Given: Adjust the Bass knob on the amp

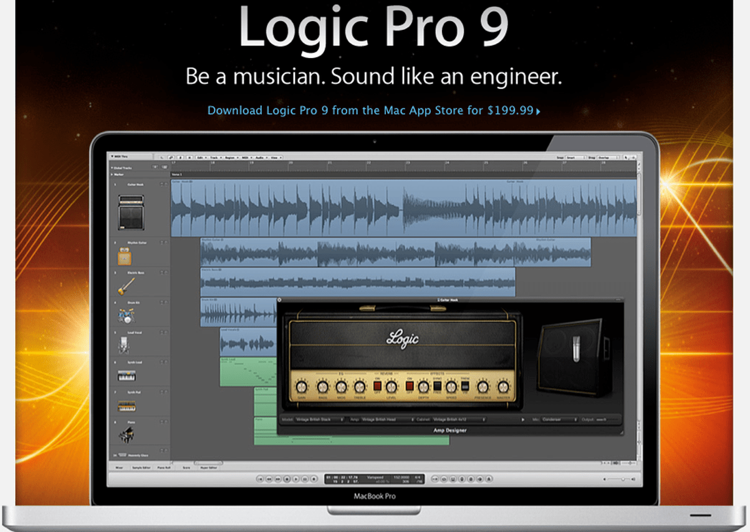Looking at the screenshot, I should point(324,386).
